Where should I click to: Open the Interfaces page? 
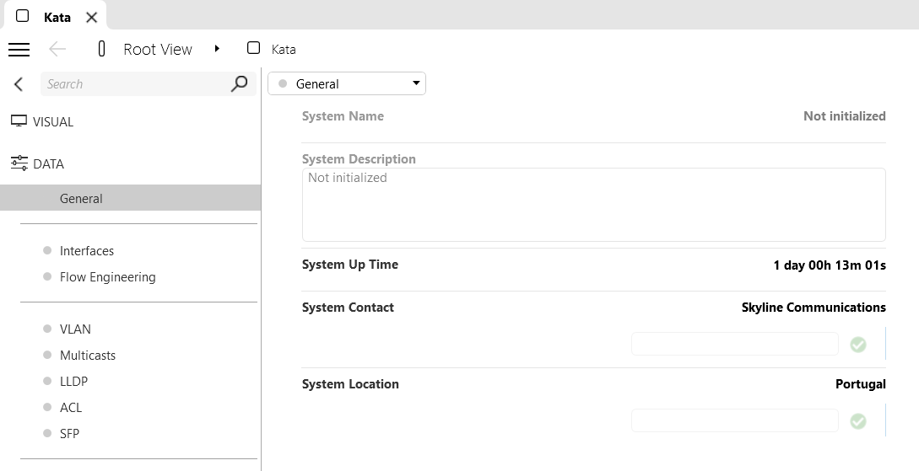[87, 251]
